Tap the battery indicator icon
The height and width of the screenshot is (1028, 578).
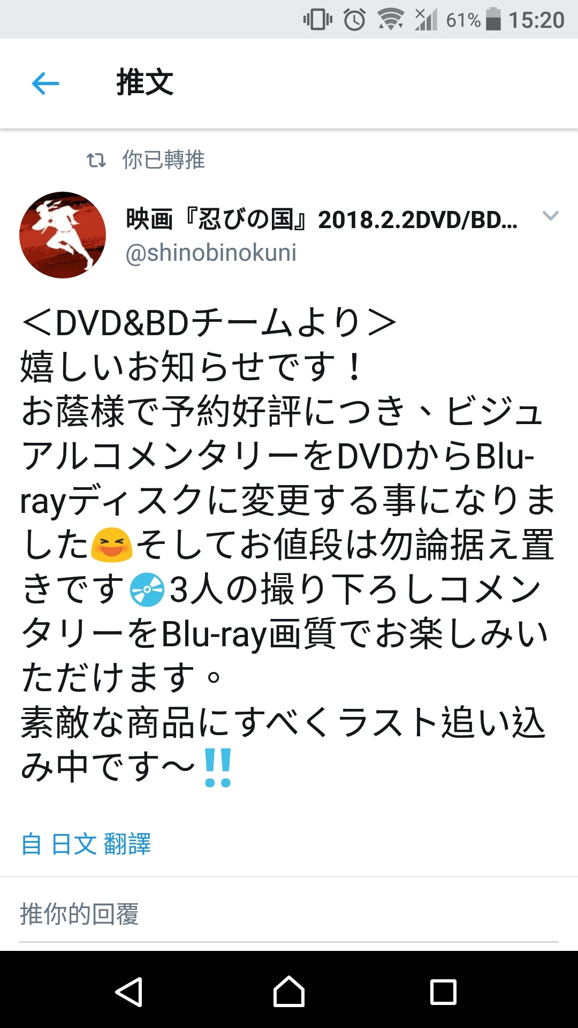click(493, 20)
